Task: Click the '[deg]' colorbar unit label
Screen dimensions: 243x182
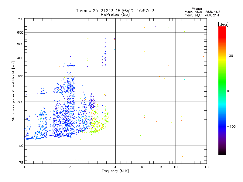Action: click(223, 24)
